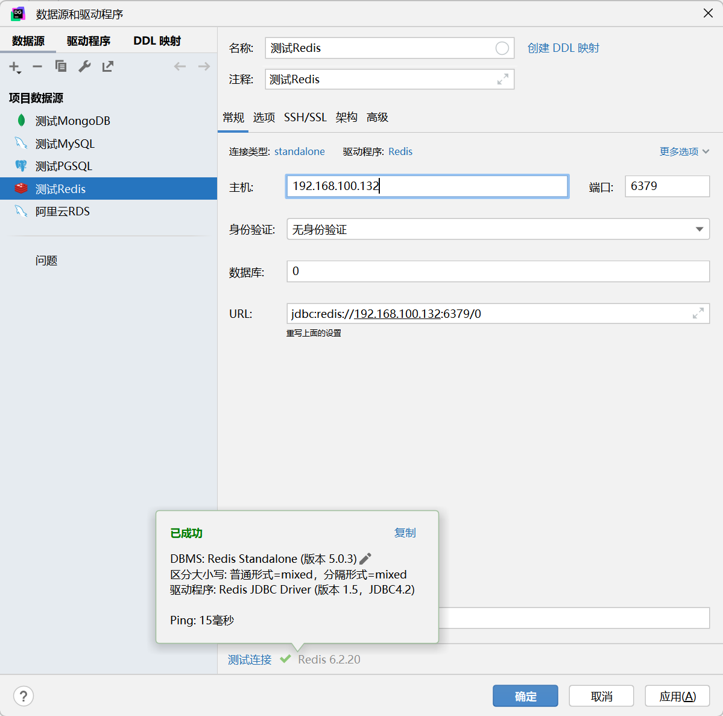Expand 更多选项 dropdown
The height and width of the screenshot is (716, 723).
(684, 151)
